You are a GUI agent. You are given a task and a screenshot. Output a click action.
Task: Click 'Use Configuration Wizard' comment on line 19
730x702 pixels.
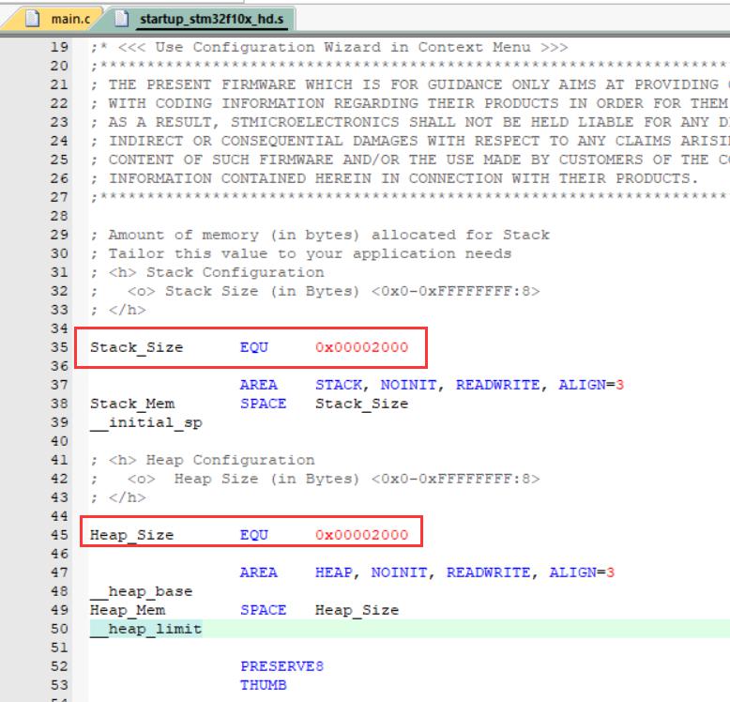[328, 48]
